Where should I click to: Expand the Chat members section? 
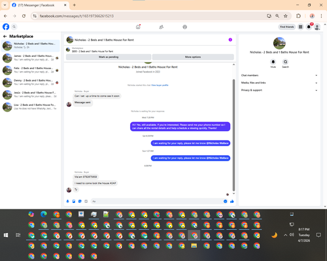tap(279, 75)
